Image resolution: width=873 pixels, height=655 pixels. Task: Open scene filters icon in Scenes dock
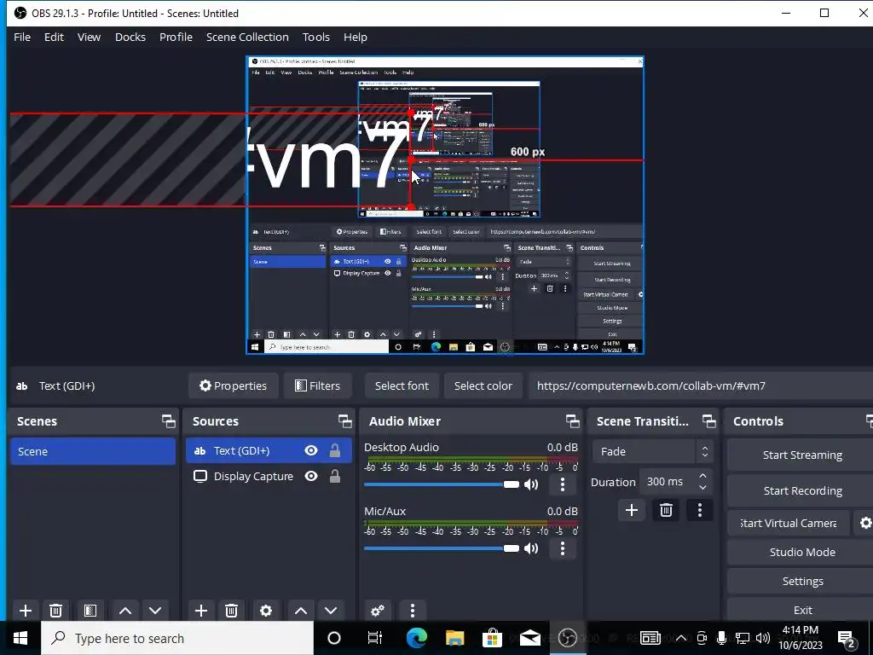point(90,611)
